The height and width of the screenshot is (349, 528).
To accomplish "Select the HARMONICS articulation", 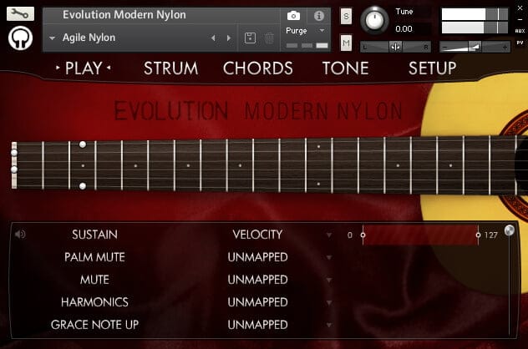I will (x=94, y=302).
